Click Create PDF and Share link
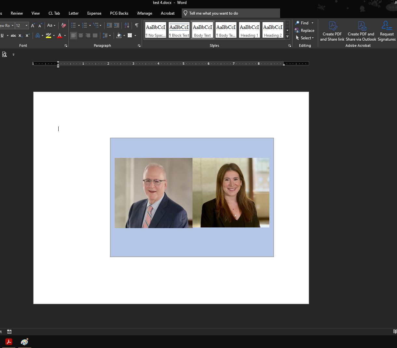The height and width of the screenshot is (348, 397). pyautogui.click(x=332, y=31)
